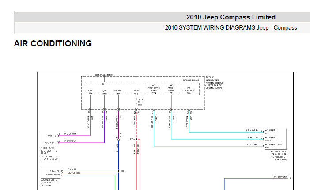Click "A/C PRESS SENS FD" circuit board pin
This screenshot has height=190, width=310.
[171, 89]
